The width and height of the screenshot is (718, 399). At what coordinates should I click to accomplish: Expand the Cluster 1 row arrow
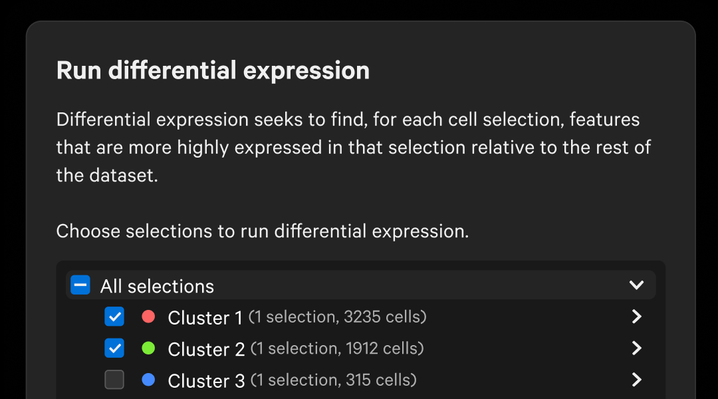pyautogui.click(x=636, y=317)
